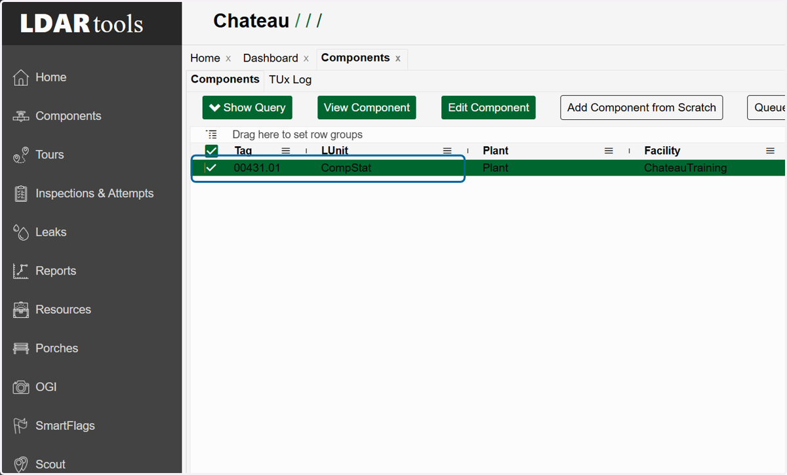This screenshot has height=475, width=787.
Task: Switch to the Dashboard tab
Action: pyautogui.click(x=270, y=58)
